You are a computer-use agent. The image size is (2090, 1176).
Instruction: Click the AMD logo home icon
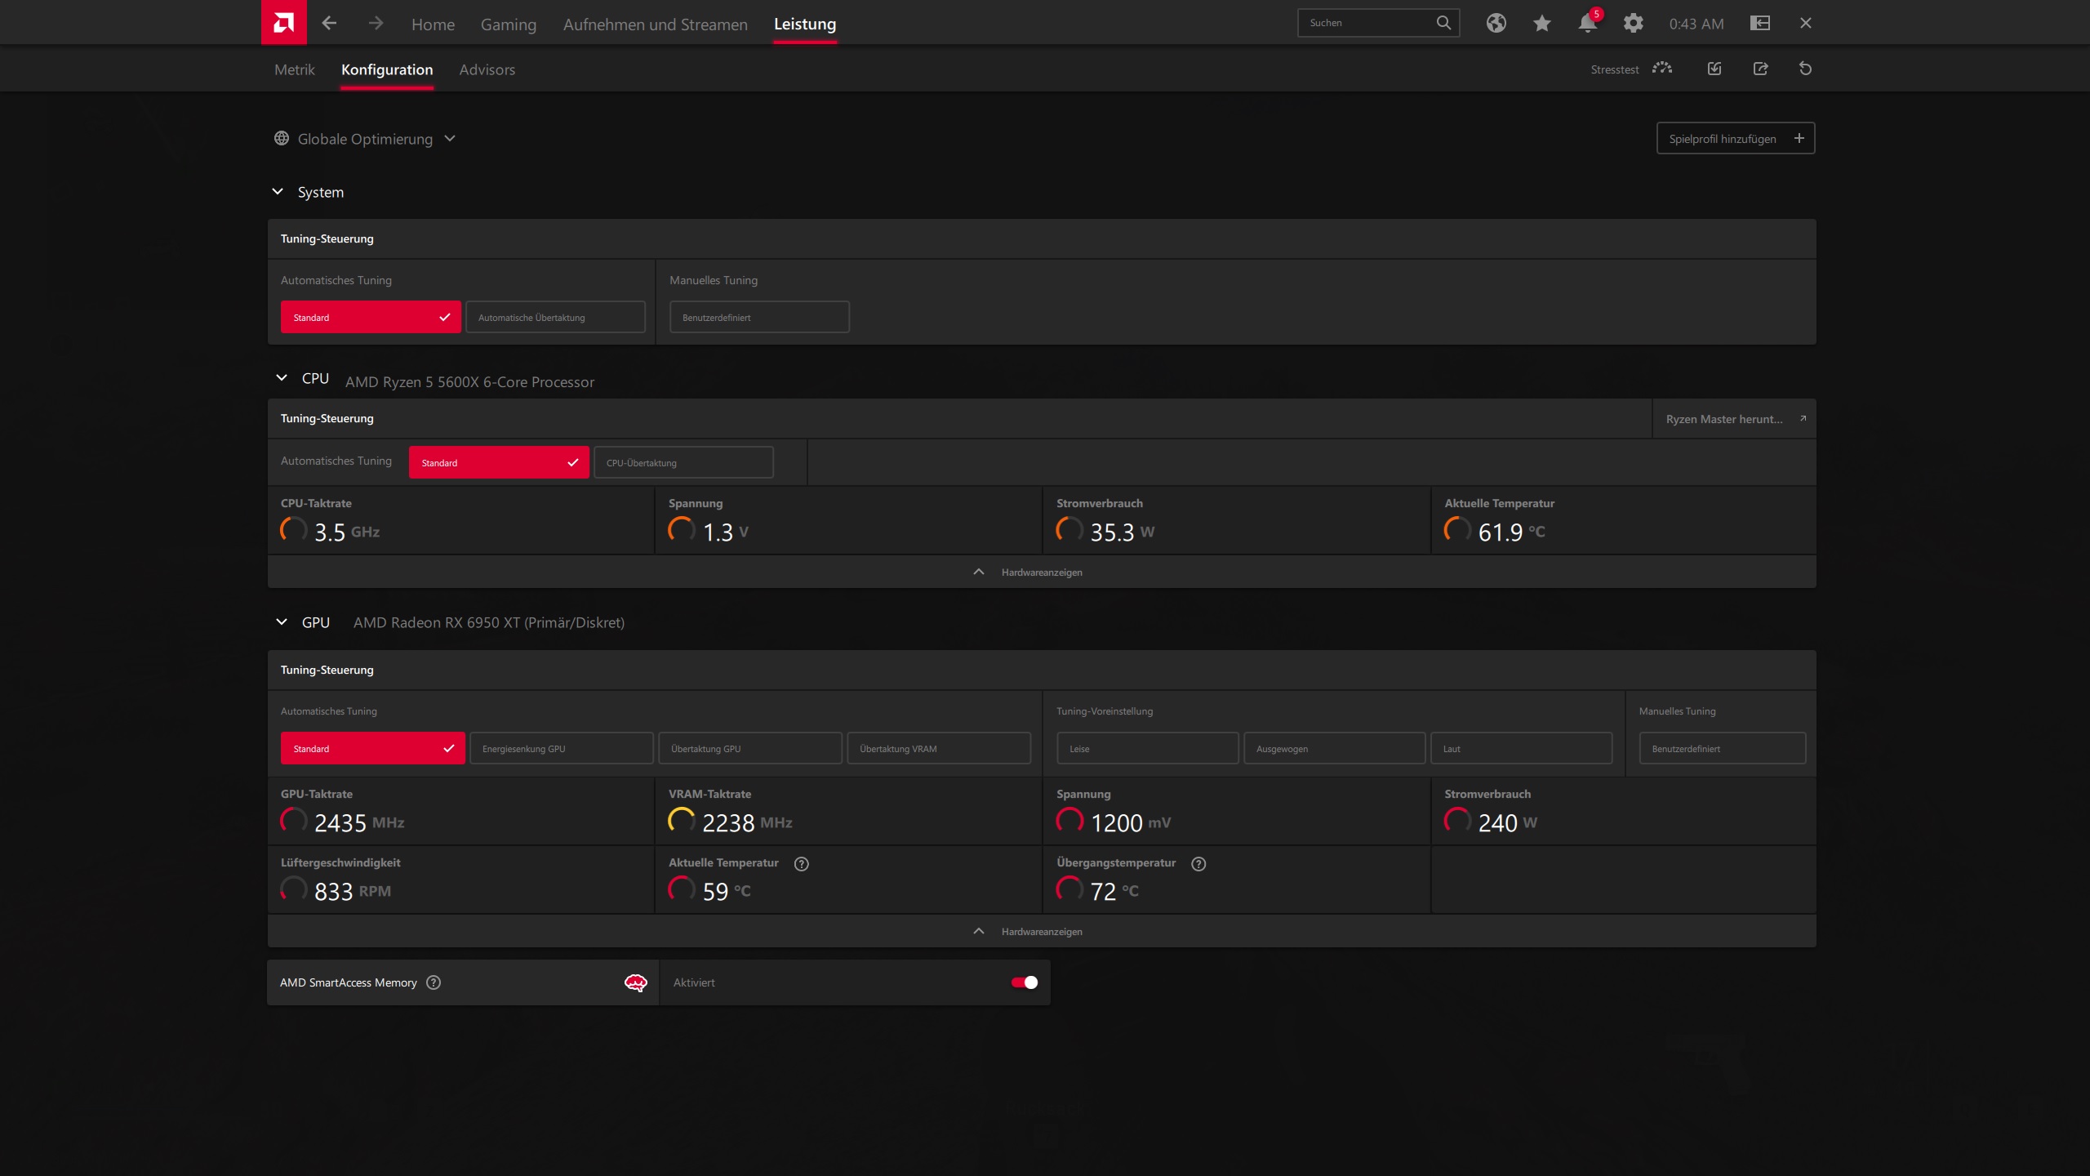(x=283, y=22)
